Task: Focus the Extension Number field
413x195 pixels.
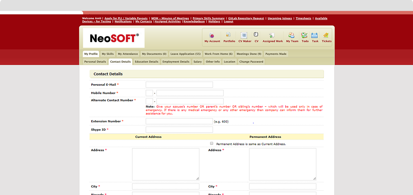Action: click(179, 121)
